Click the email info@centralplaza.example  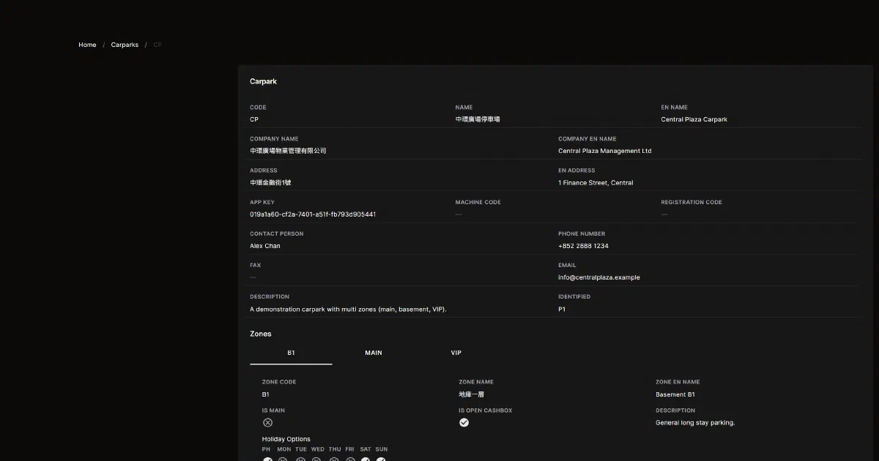(x=599, y=277)
